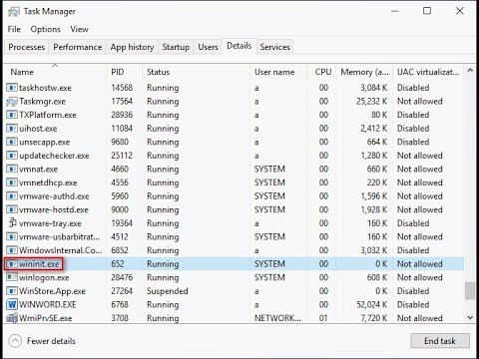
Task: Click the updatechecker.exe name text
Action: point(54,156)
